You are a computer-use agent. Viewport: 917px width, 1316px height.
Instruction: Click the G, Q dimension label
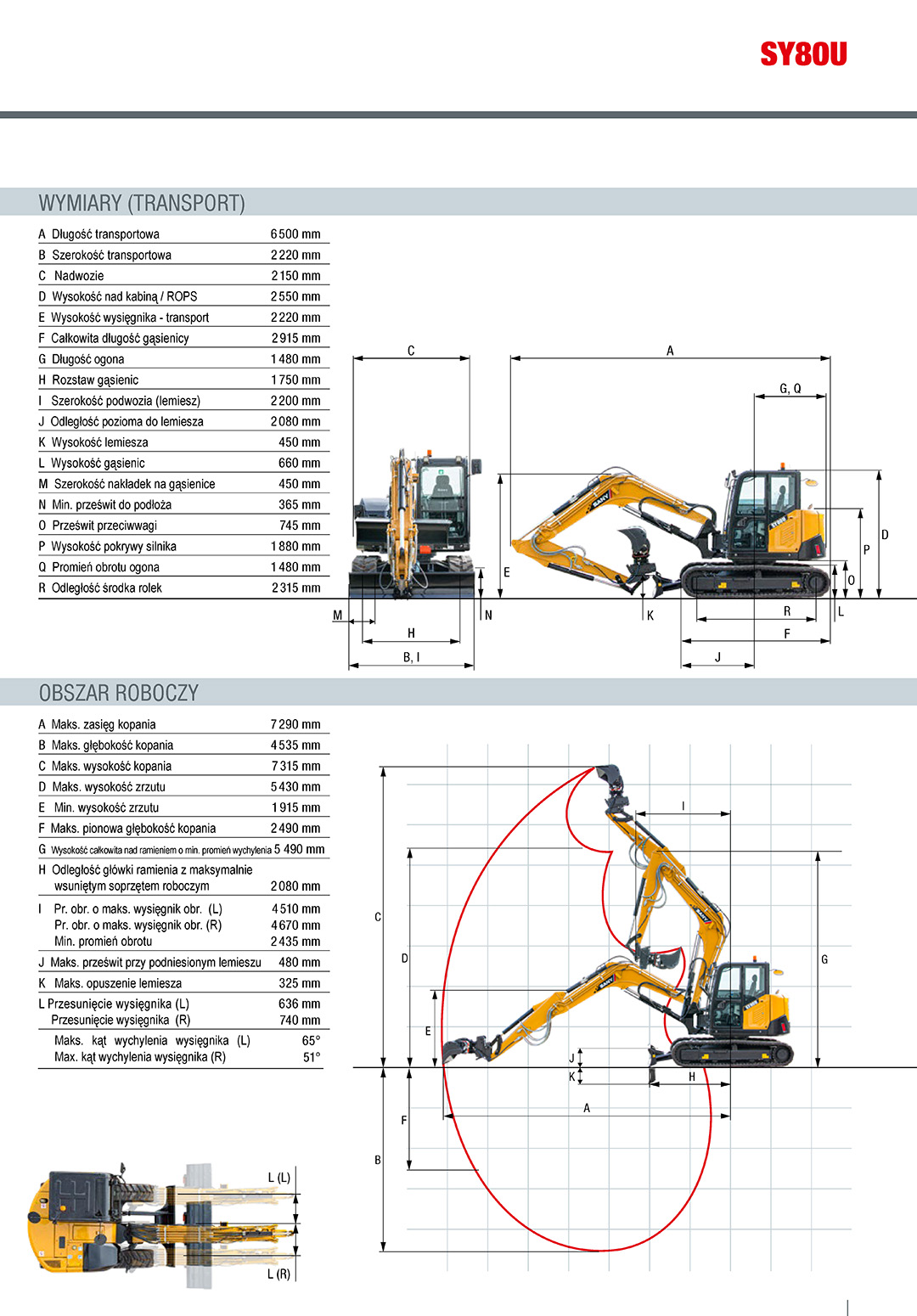tap(790, 389)
